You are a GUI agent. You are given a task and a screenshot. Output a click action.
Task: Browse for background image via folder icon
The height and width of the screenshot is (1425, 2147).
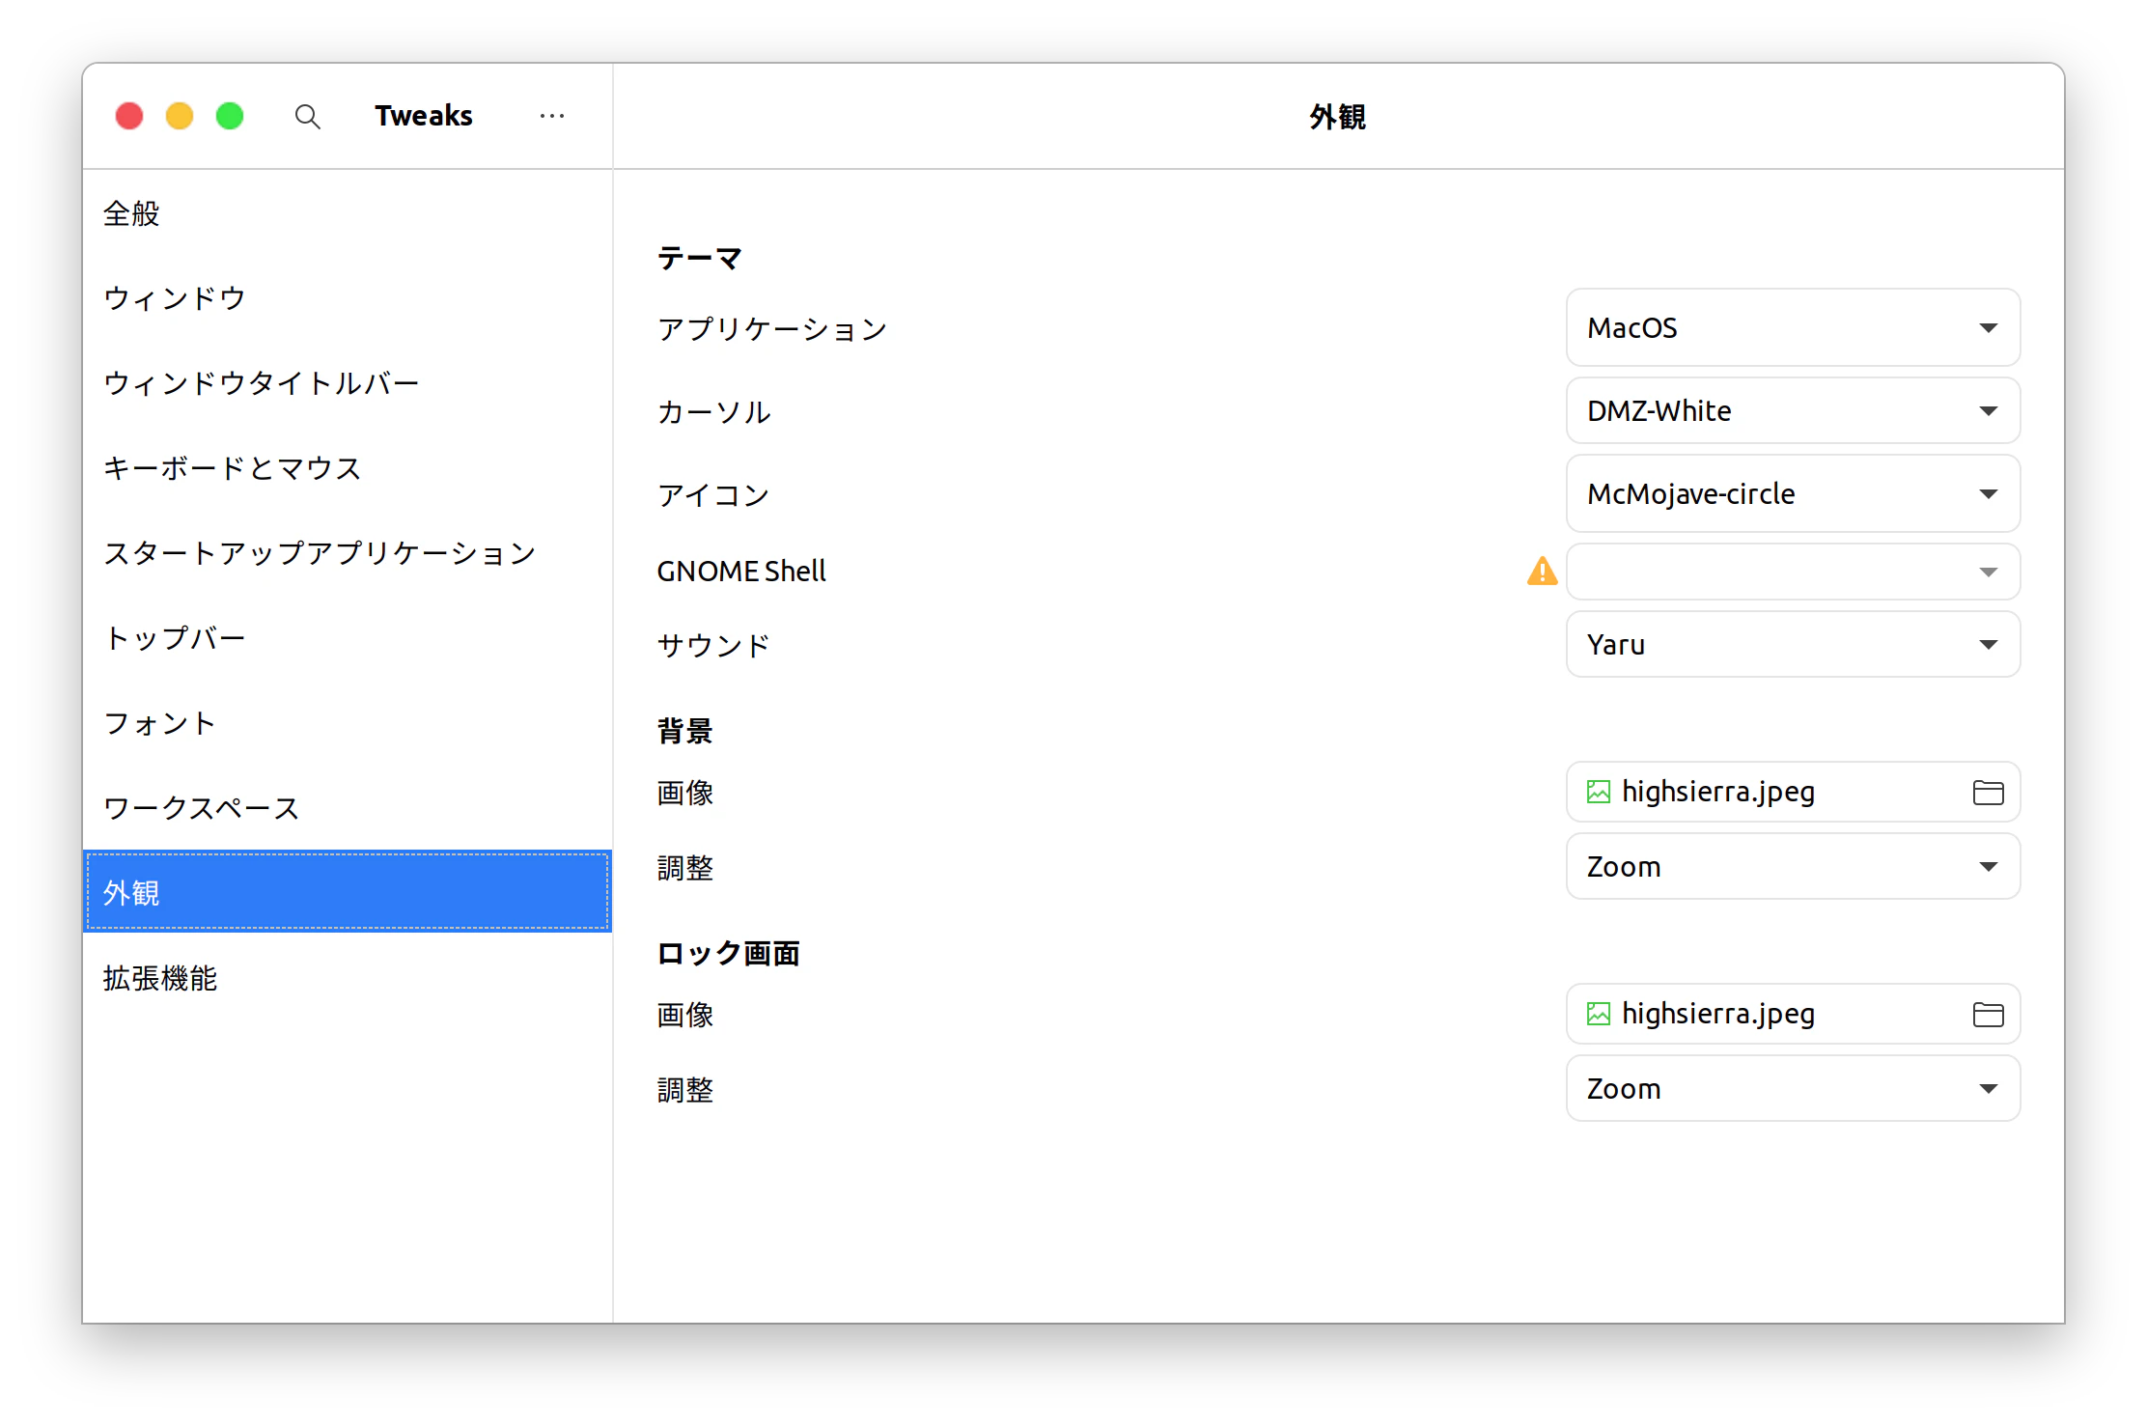pos(1988,793)
